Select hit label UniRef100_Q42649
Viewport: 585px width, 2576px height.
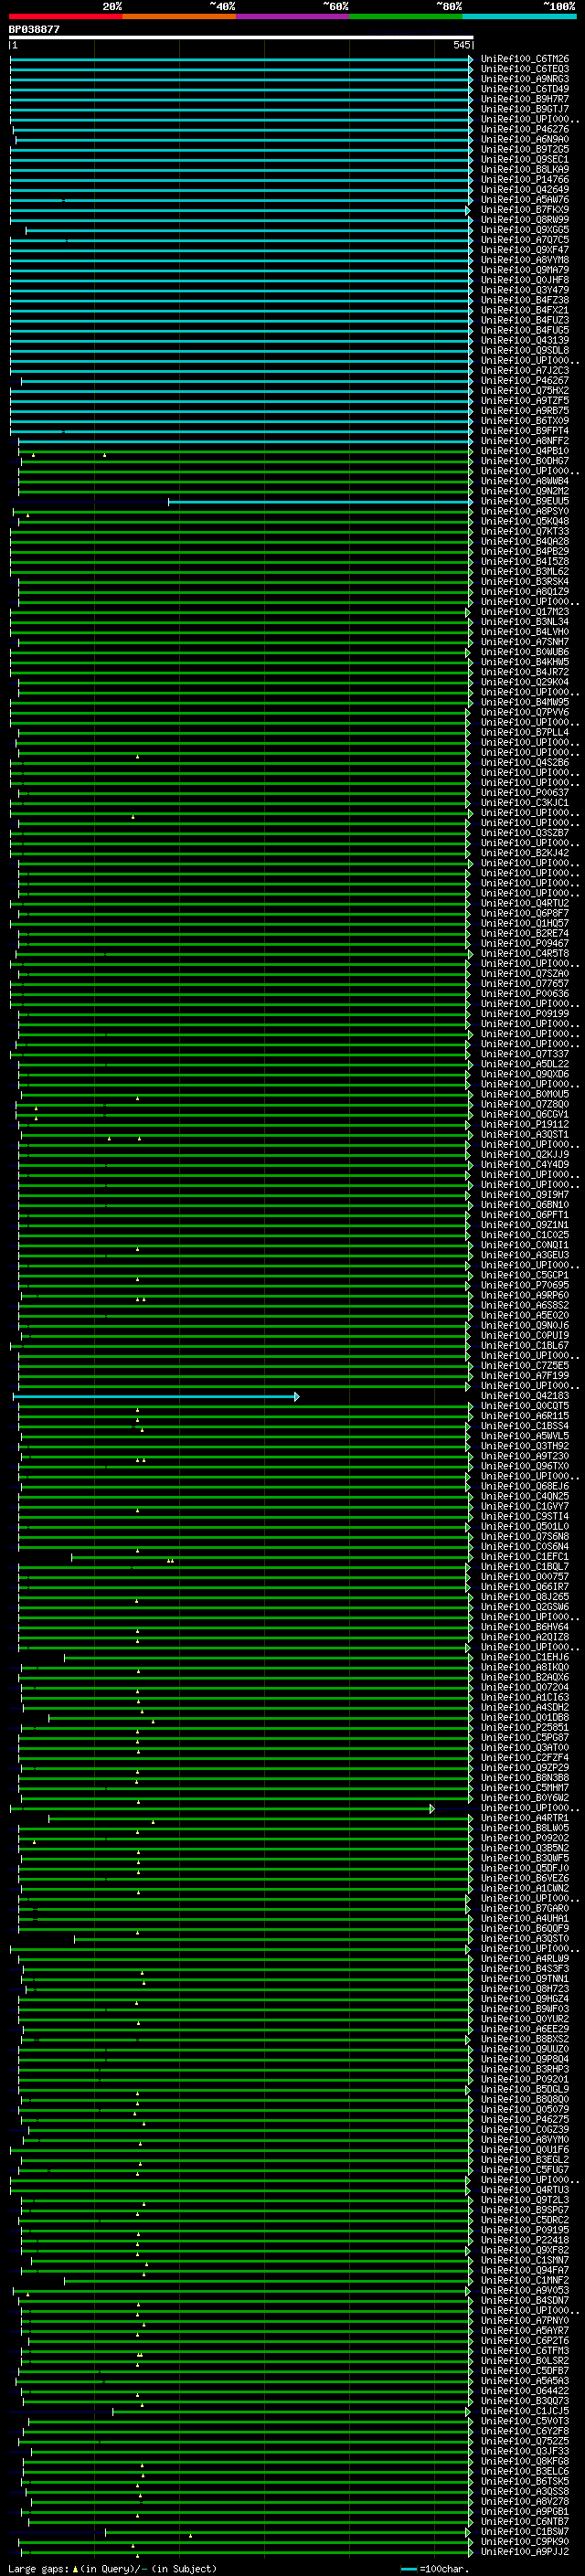click(525, 190)
